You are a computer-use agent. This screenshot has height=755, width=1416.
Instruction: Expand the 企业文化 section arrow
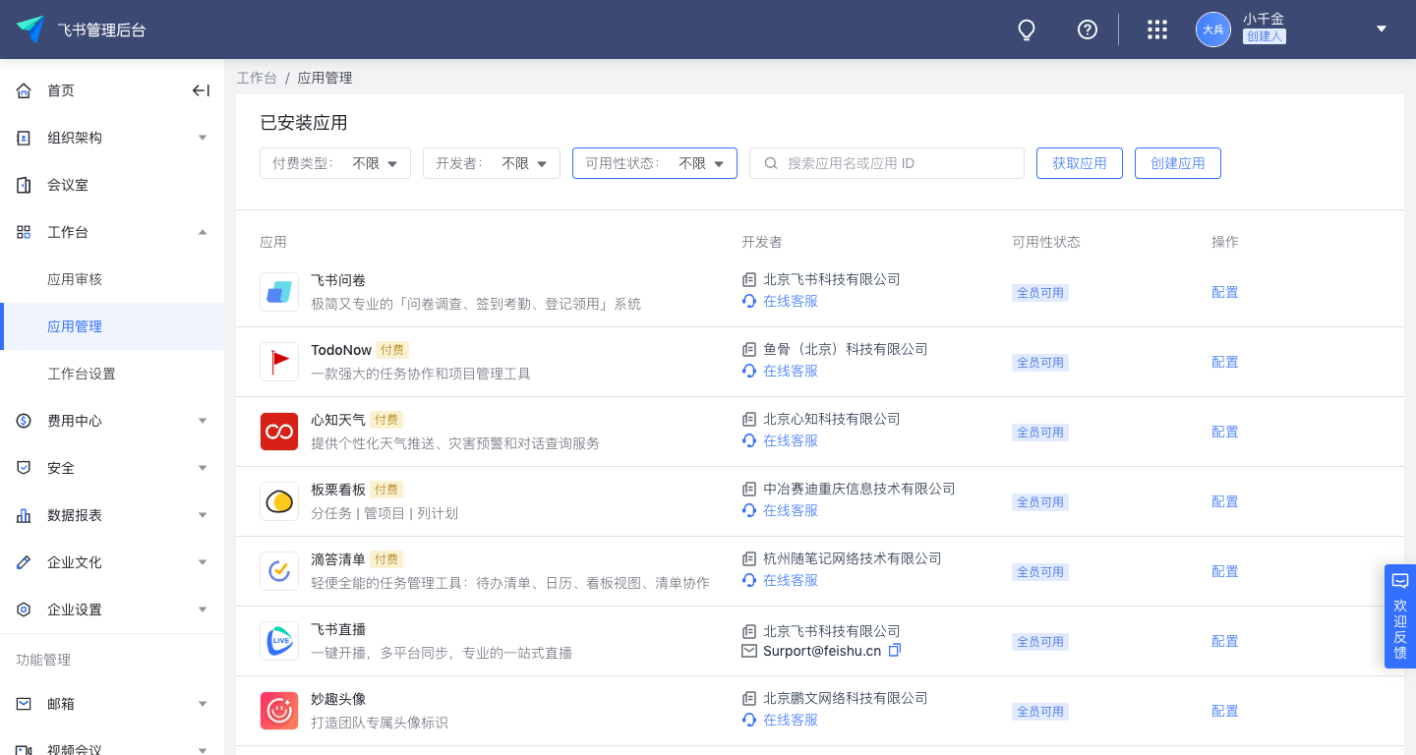203,562
